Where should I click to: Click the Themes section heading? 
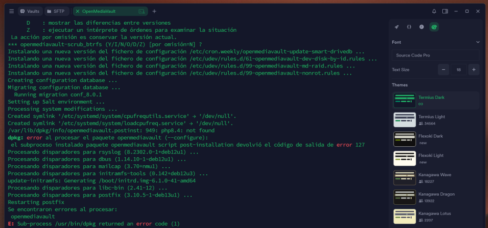click(400, 85)
